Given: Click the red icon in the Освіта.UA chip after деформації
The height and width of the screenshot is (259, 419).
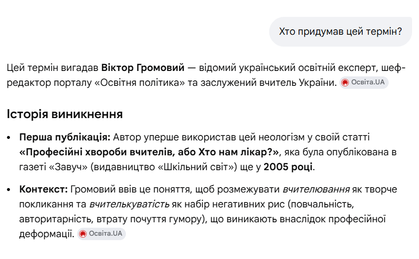Looking at the screenshot, I should coord(83,234).
